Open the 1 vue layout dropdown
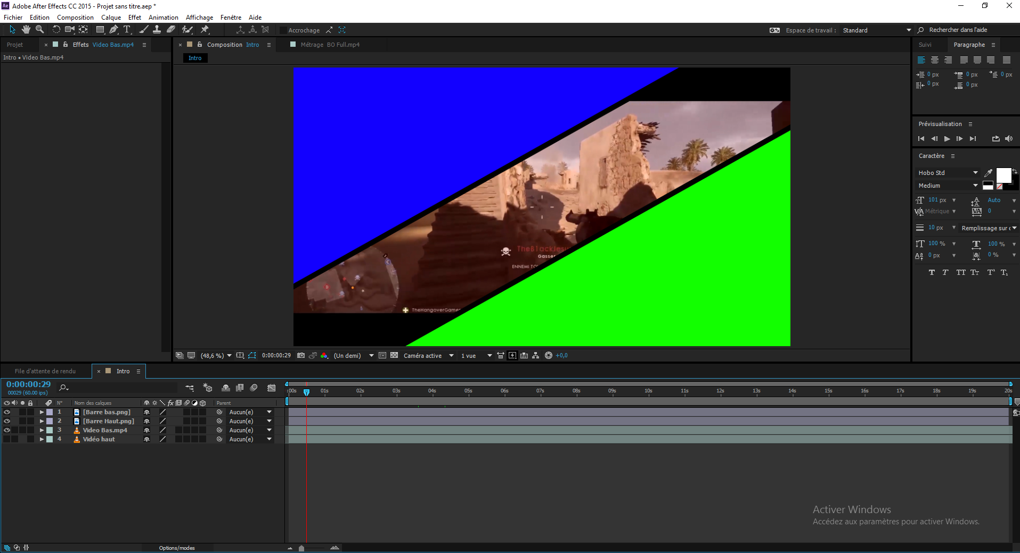The width and height of the screenshot is (1020, 553). coord(476,356)
